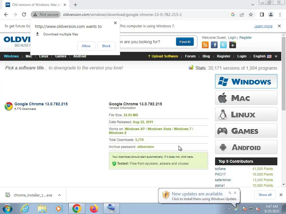Open Windows Media Player from taskbar
This screenshot has width=286, height=214.
59,208
